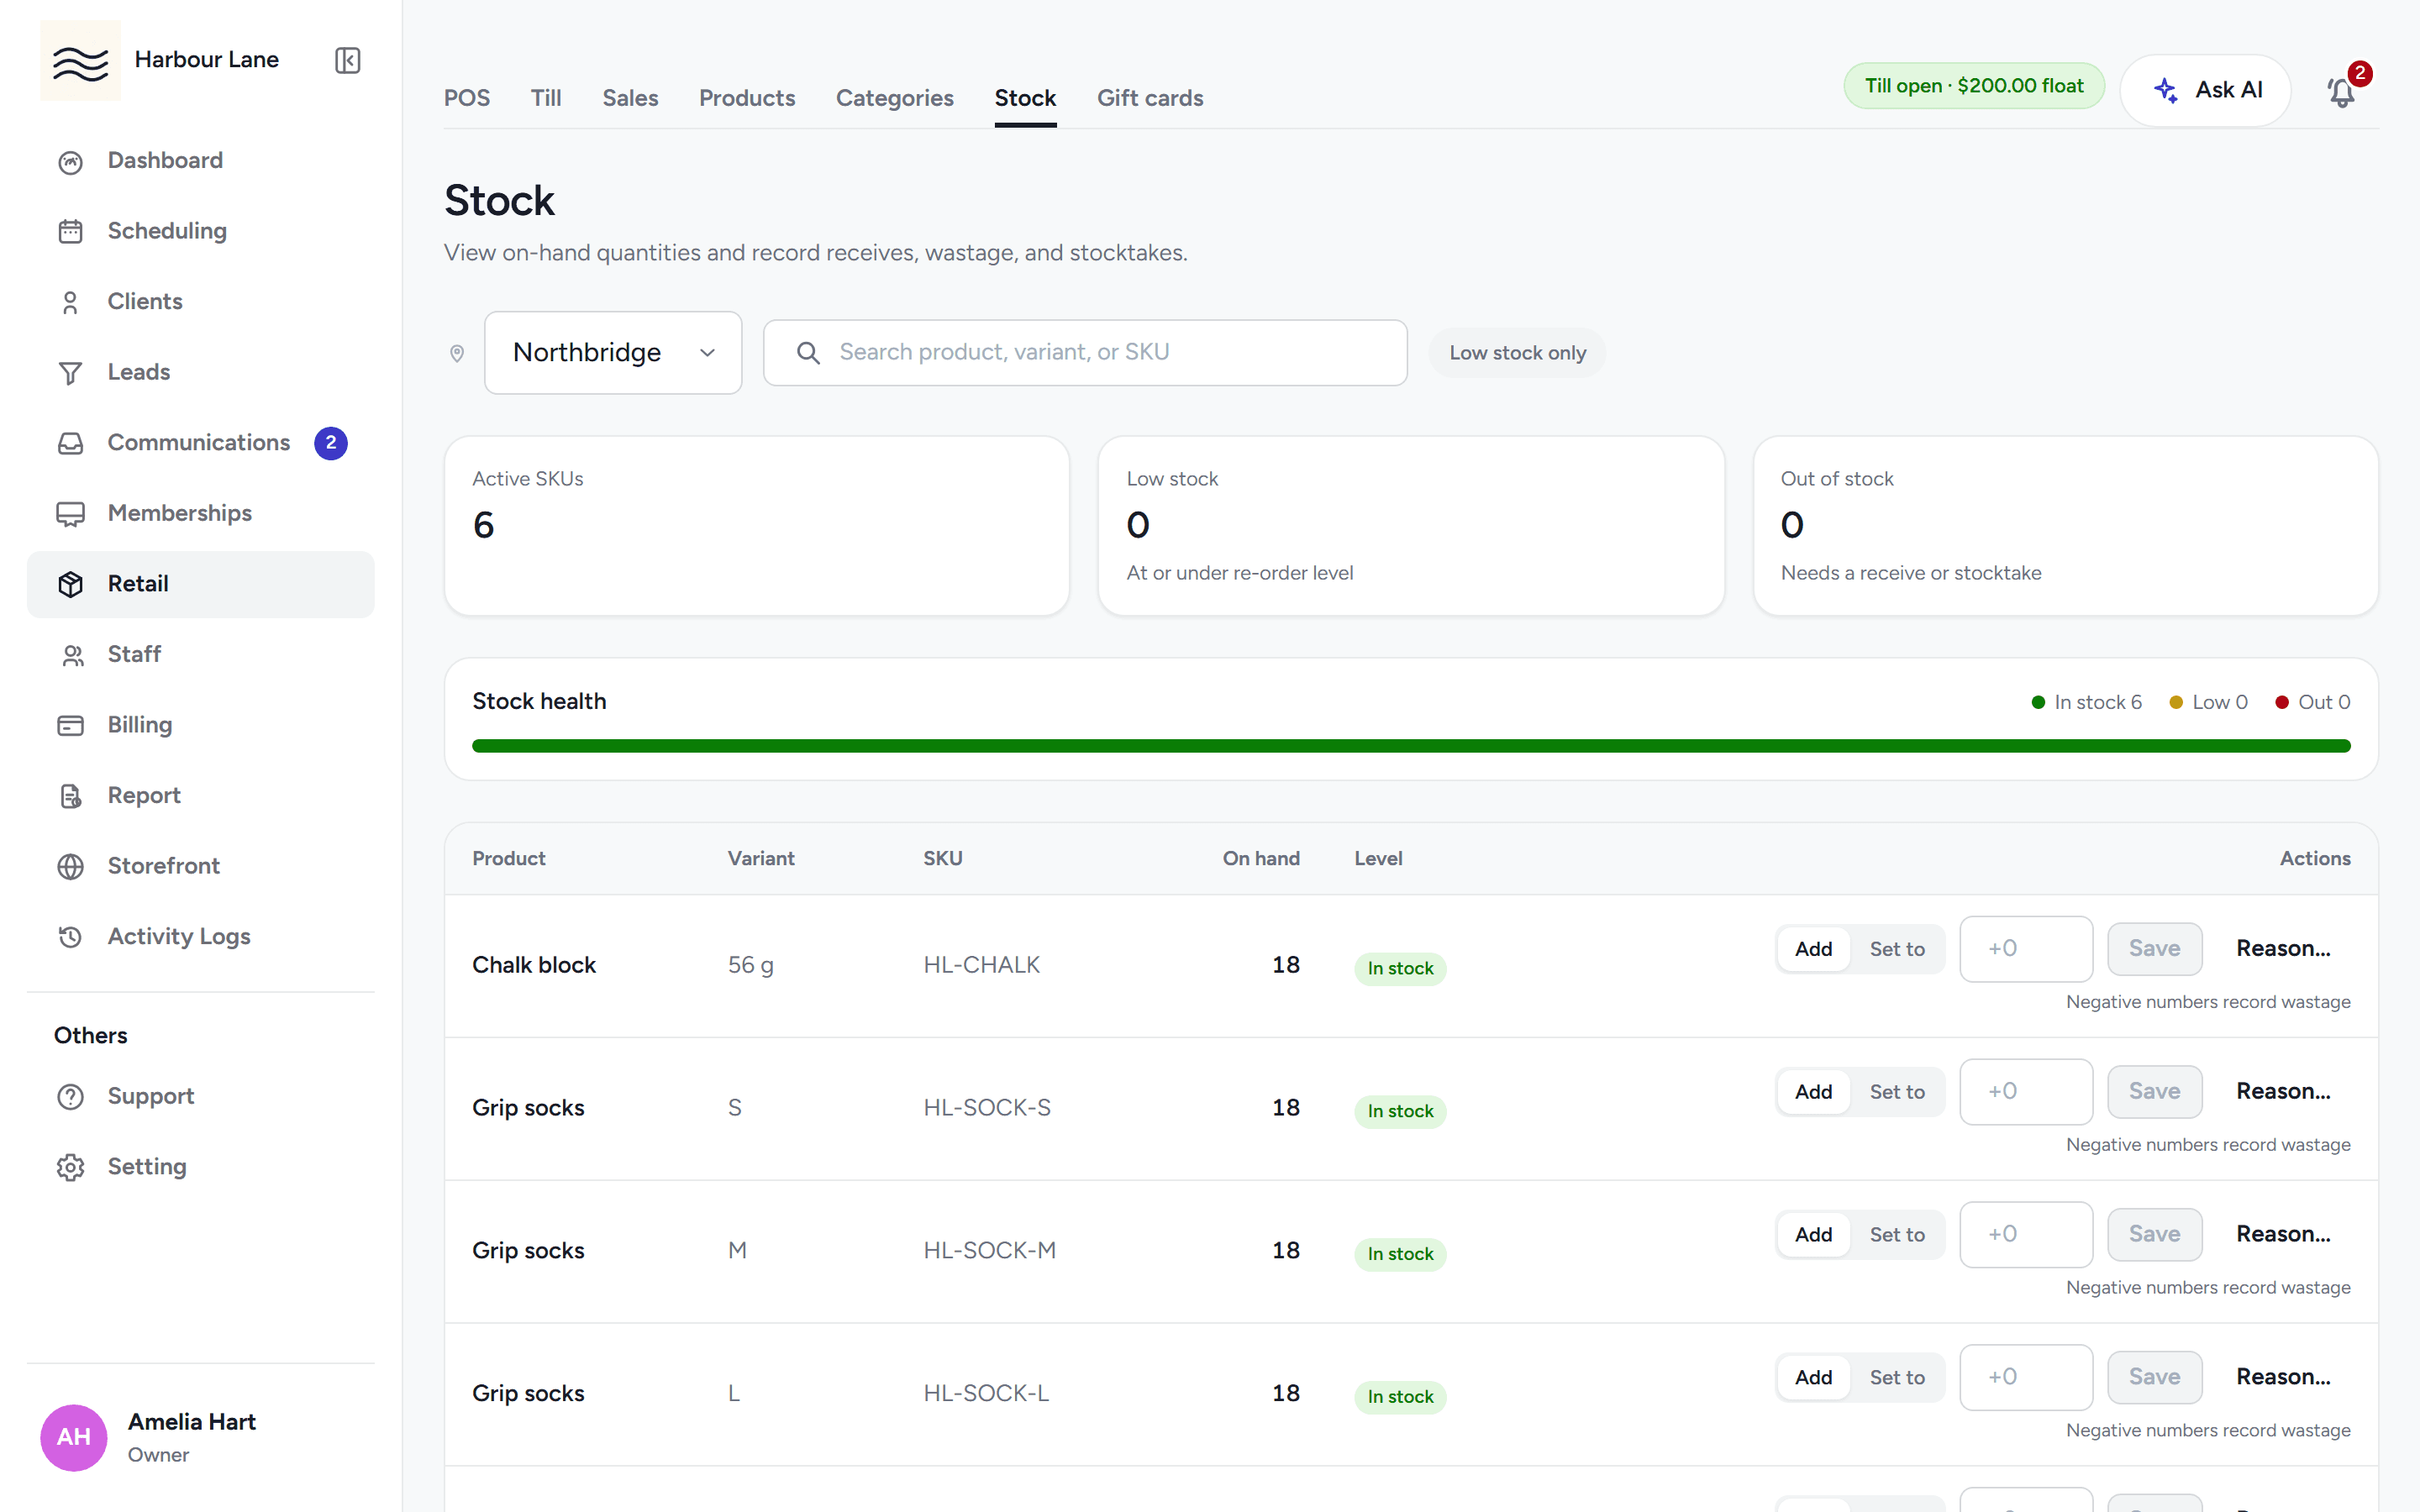Open Reason dropdown for HL-SOCK-M
This screenshot has width=2420, height=1512.
(x=2284, y=1235)
